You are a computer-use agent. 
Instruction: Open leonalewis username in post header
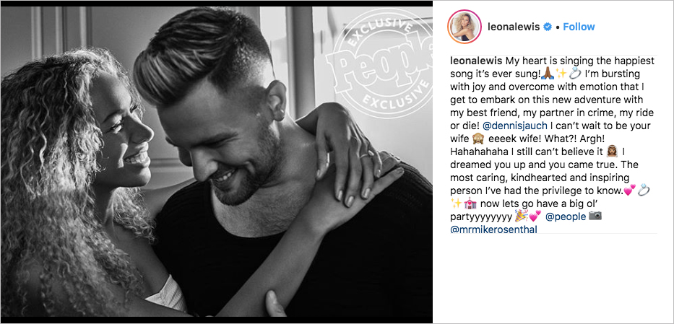coord(514,27)
